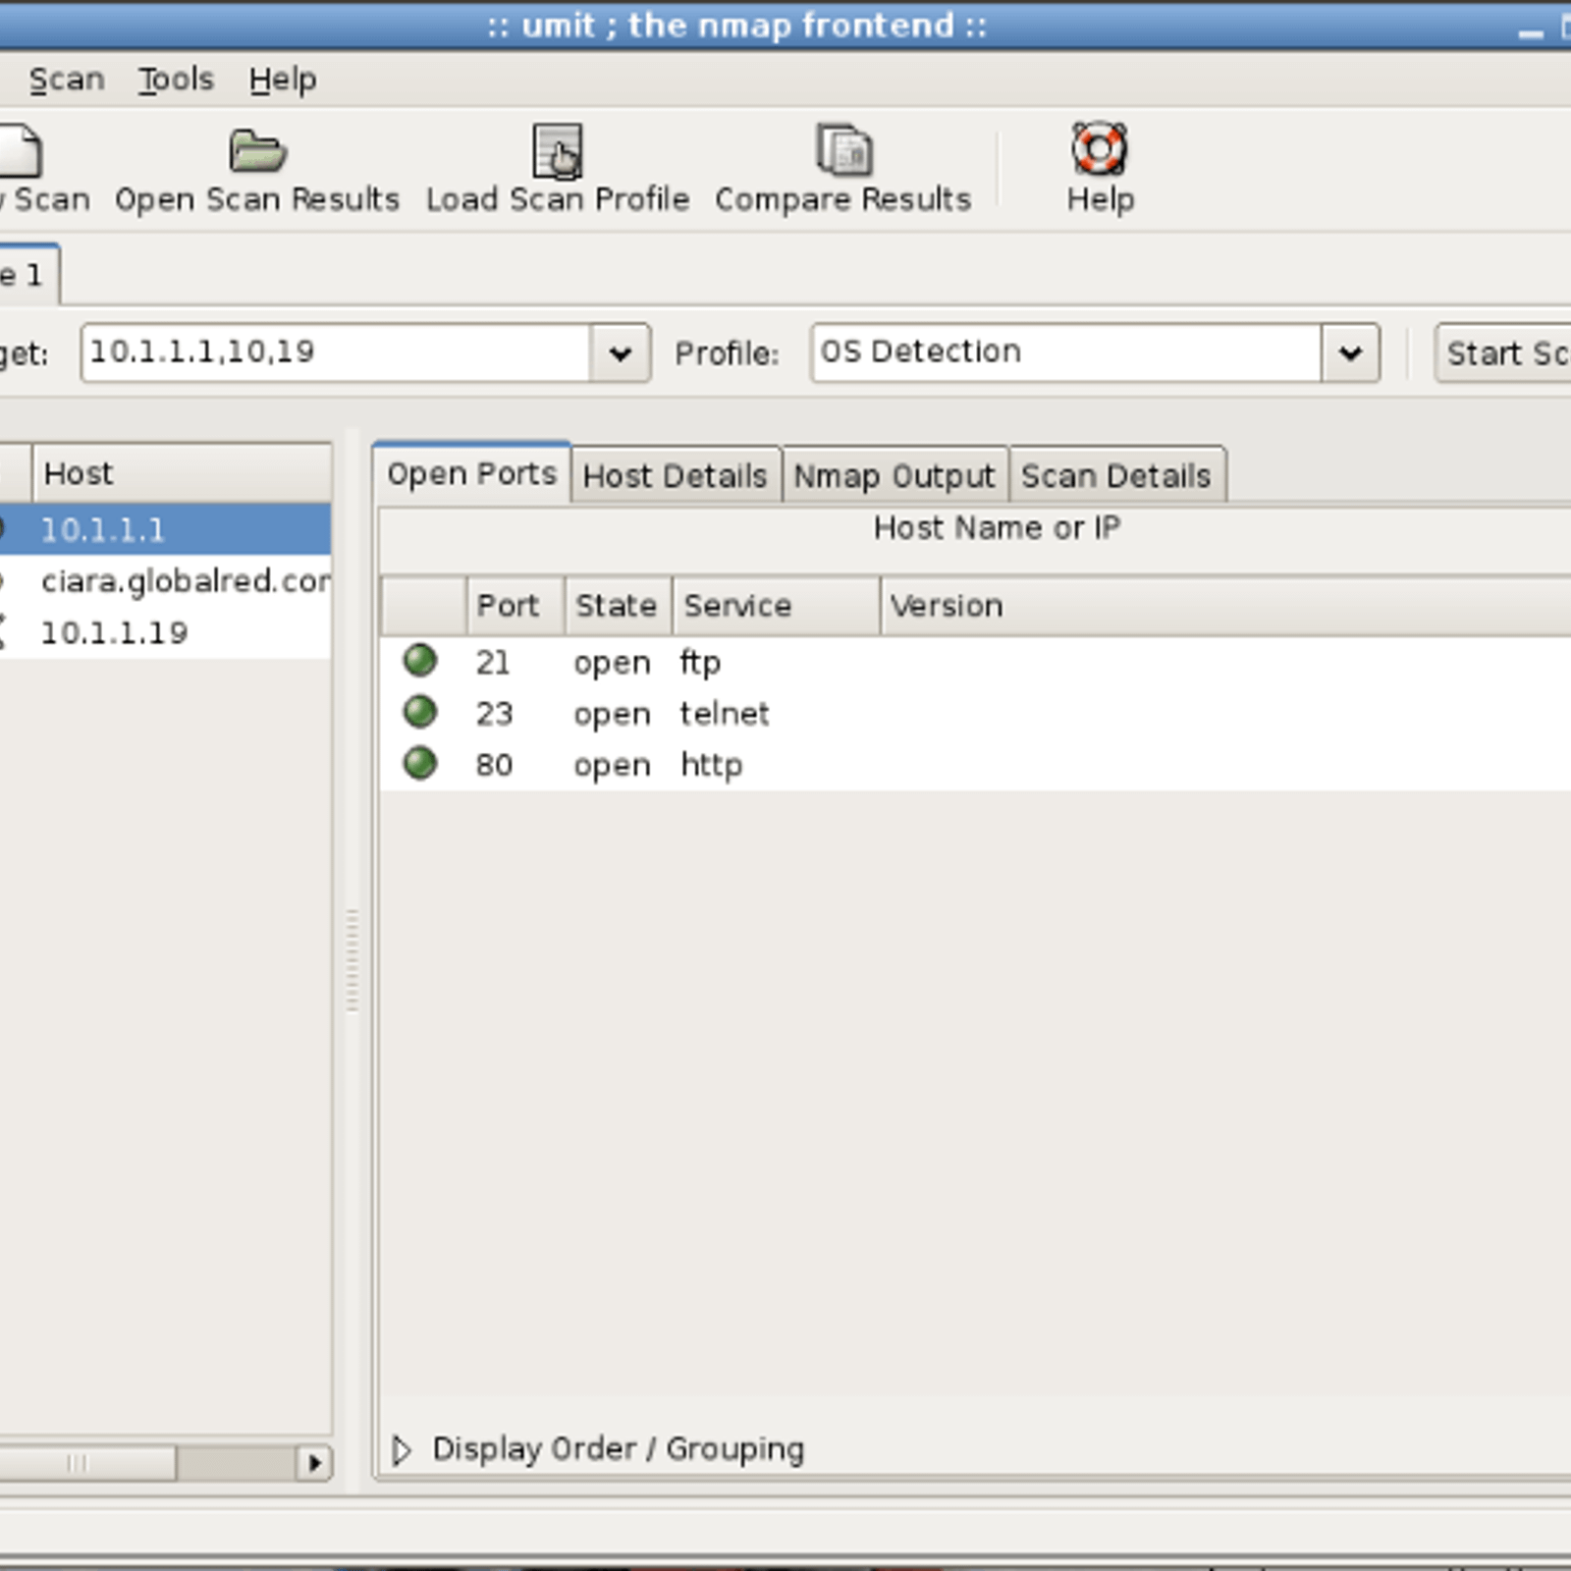Select host 10.1.1.1 in host list
1571x1571 pixels.
click(x=165, y=530)
